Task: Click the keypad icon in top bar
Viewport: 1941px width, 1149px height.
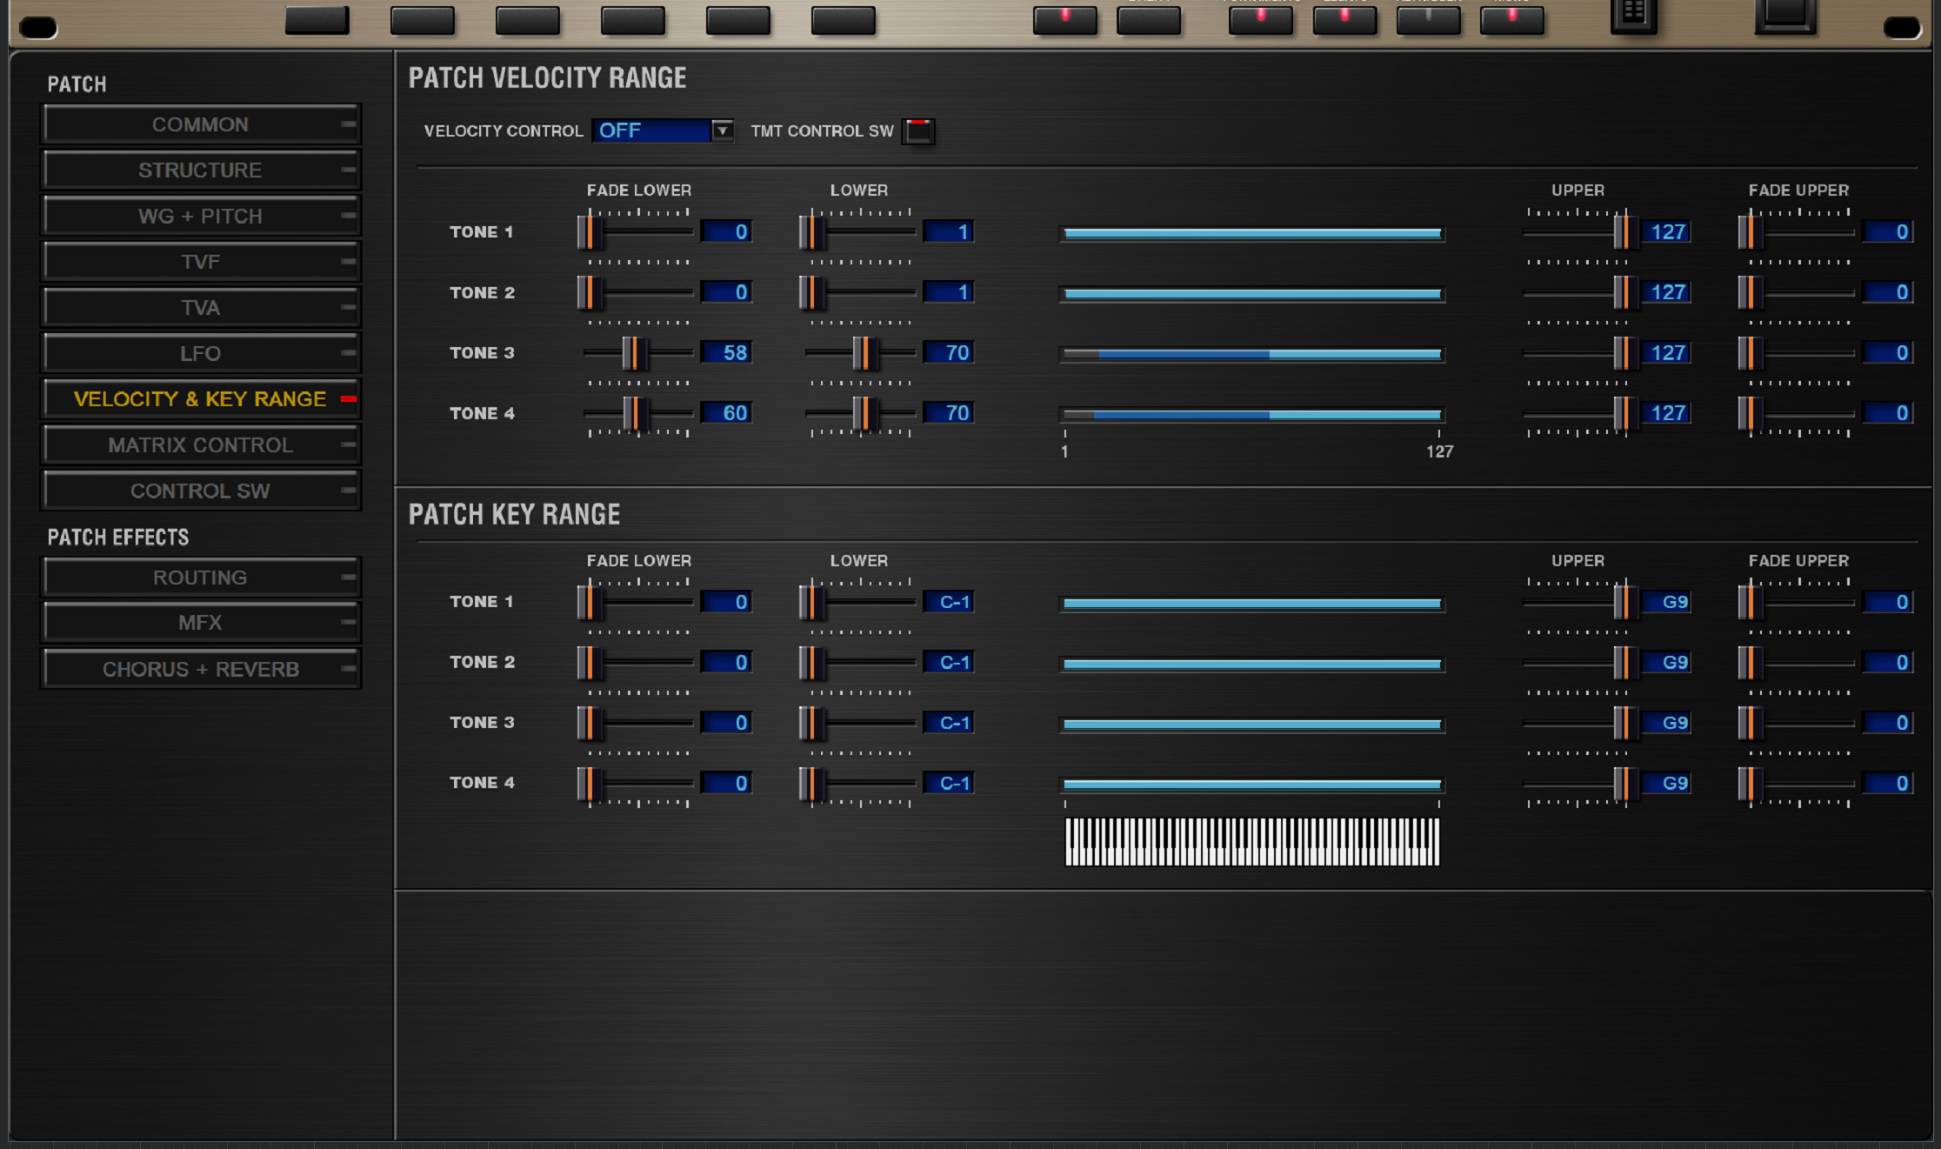Action: pos(1633,15)
